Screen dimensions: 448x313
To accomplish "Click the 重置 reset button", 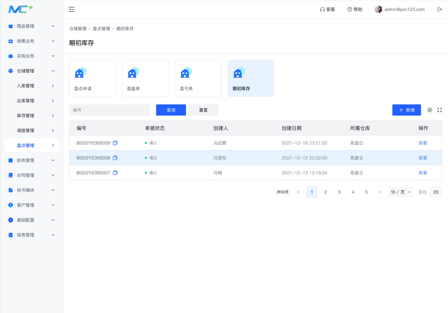I will pyautogui.click(x=203, y=110).
